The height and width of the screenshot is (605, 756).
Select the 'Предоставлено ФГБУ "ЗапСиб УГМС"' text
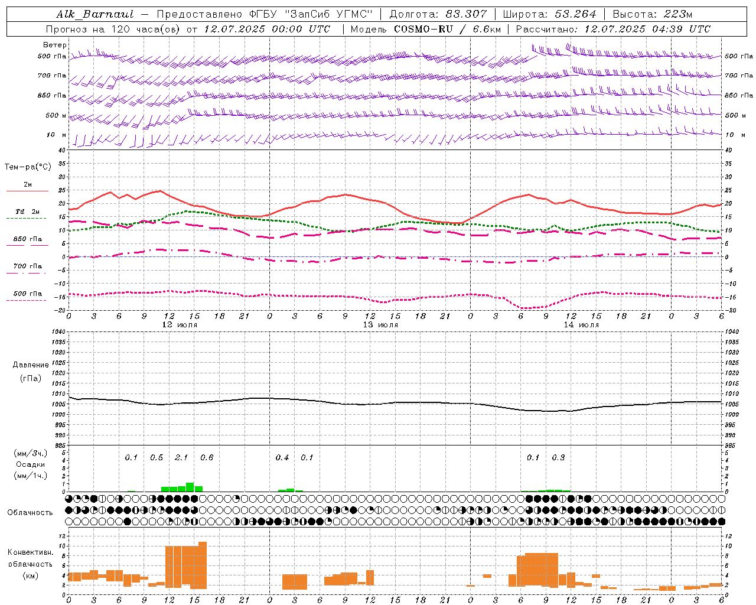pos(265,14)
